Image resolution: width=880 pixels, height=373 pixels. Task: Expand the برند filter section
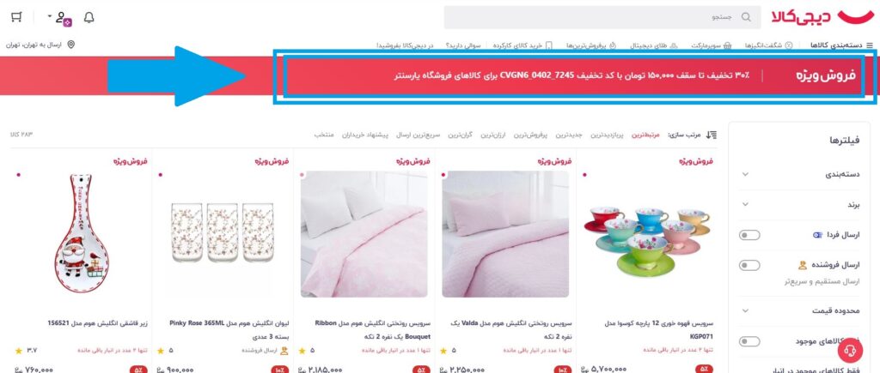799,204
